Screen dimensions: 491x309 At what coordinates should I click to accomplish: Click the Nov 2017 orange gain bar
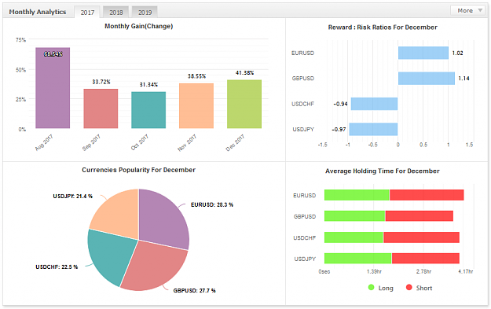pos(196,105)
